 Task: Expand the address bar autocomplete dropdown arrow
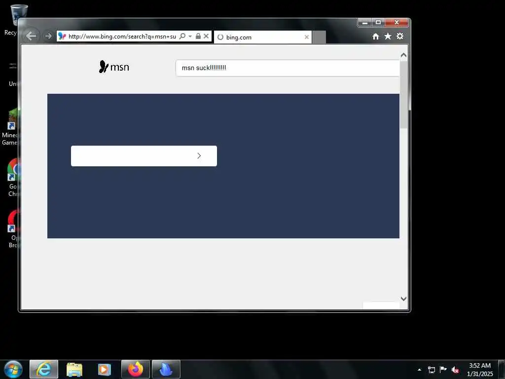[x=190, y=36]
